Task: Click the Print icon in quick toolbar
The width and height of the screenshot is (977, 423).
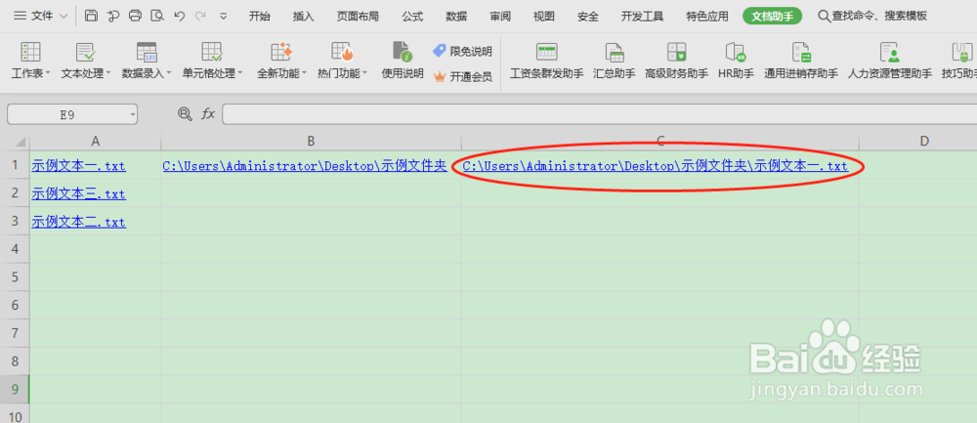Action: (x=135, y=17)
